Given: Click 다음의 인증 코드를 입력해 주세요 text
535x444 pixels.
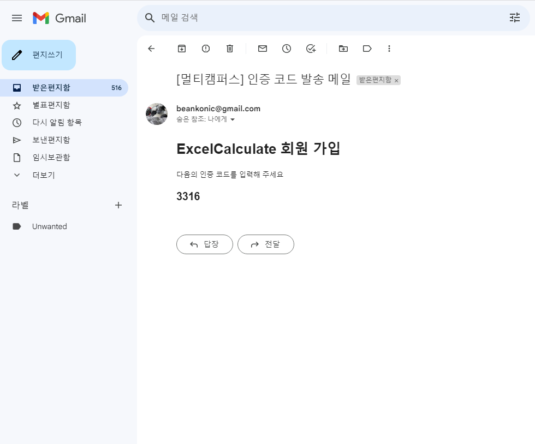Looking at the screenshot, I should point(230,175).
